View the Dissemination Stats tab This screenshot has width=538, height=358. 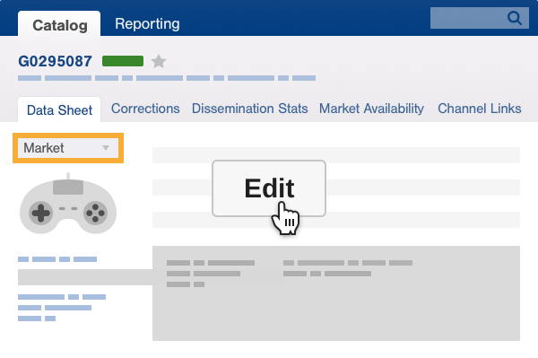coord(249,109)
